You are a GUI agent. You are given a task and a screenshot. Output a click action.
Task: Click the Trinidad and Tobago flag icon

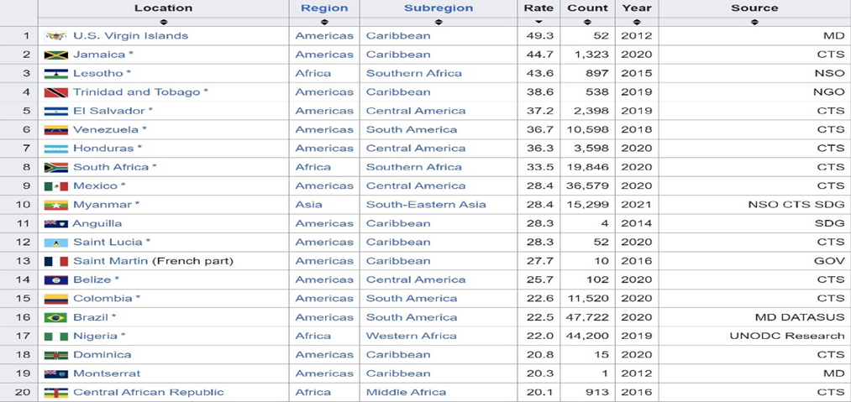(55, 92)
